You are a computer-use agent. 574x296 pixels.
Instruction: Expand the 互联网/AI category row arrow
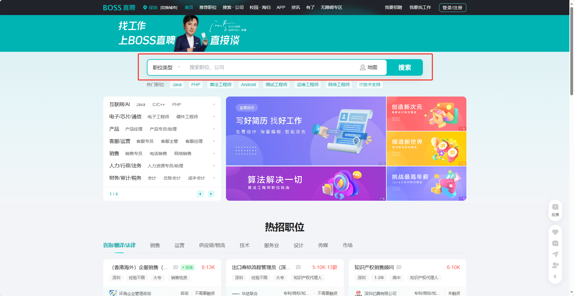[x=214, y=104]
